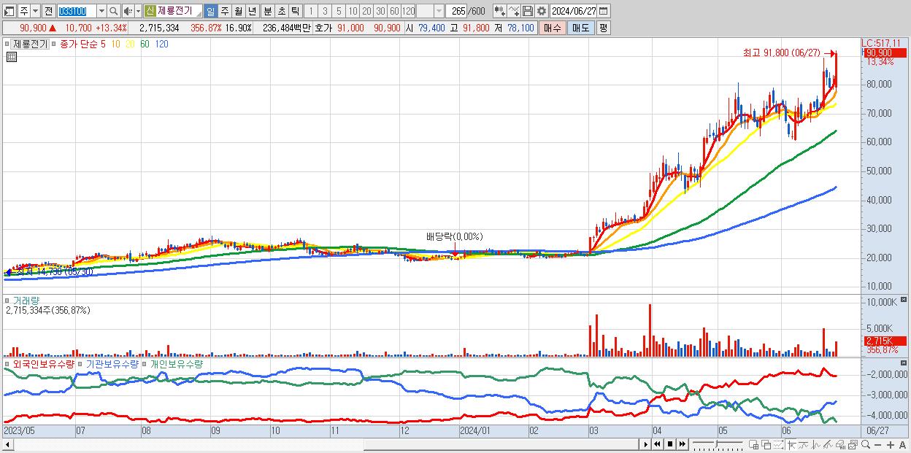Viewport: 911px width, 453px height.
Task: Click the multi-chart grid layout icon
Action: pyautogui.click(x=753, y=444)
